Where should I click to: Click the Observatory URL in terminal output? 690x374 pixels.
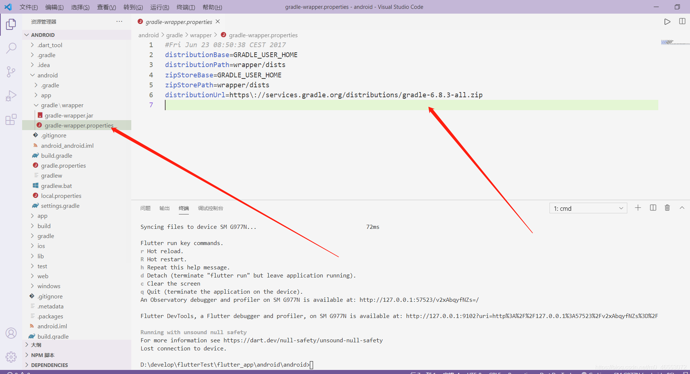pos(419,300)
